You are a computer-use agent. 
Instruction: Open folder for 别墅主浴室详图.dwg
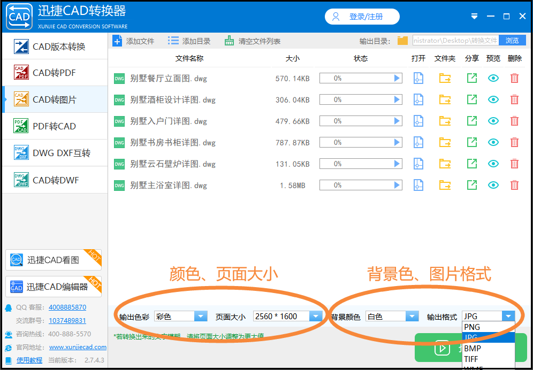click(445, 185)
